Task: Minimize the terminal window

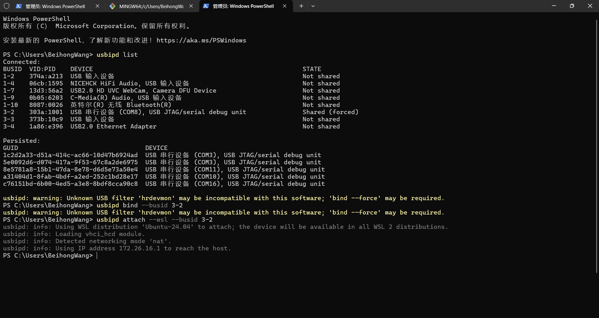Action: [554, 6]
